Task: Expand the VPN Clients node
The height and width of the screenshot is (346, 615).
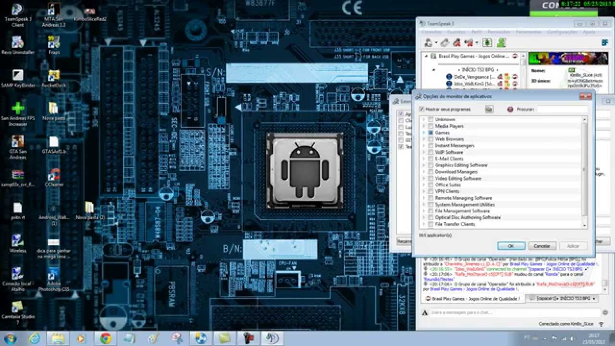Action: [x=424, y=191]
